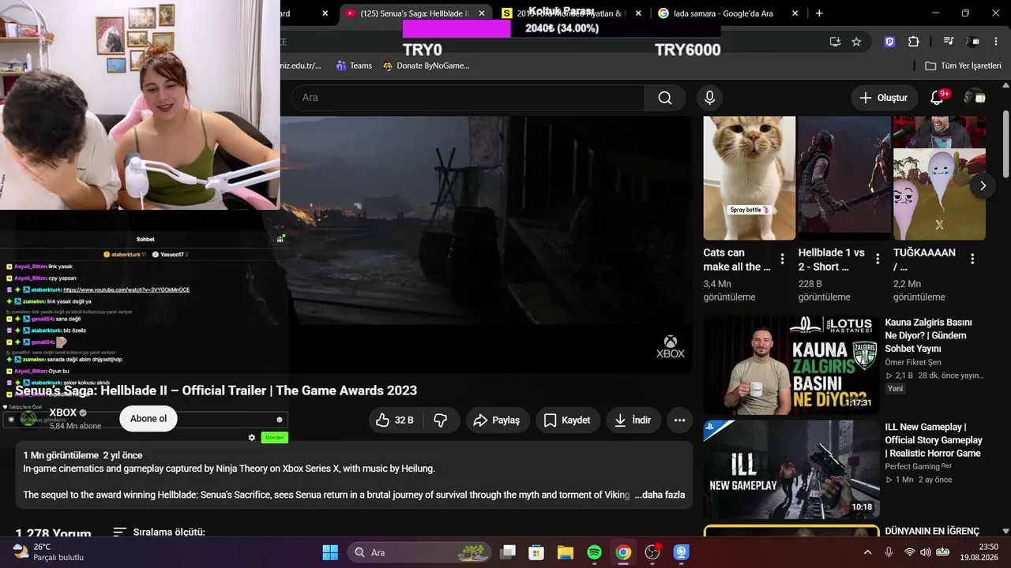Show next Shorts with the right arrow
Image resolution: width=1011 pixels, height=568 pixels.
click(x=983, y=186)
